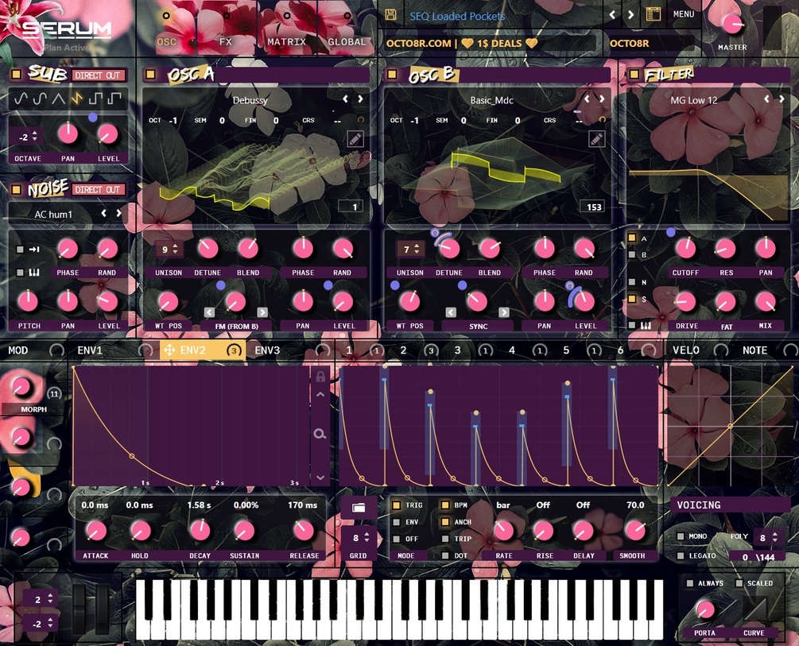Select the VELO modulation source
This screenshot has height=646, width=799.
[x=686, y=350]
